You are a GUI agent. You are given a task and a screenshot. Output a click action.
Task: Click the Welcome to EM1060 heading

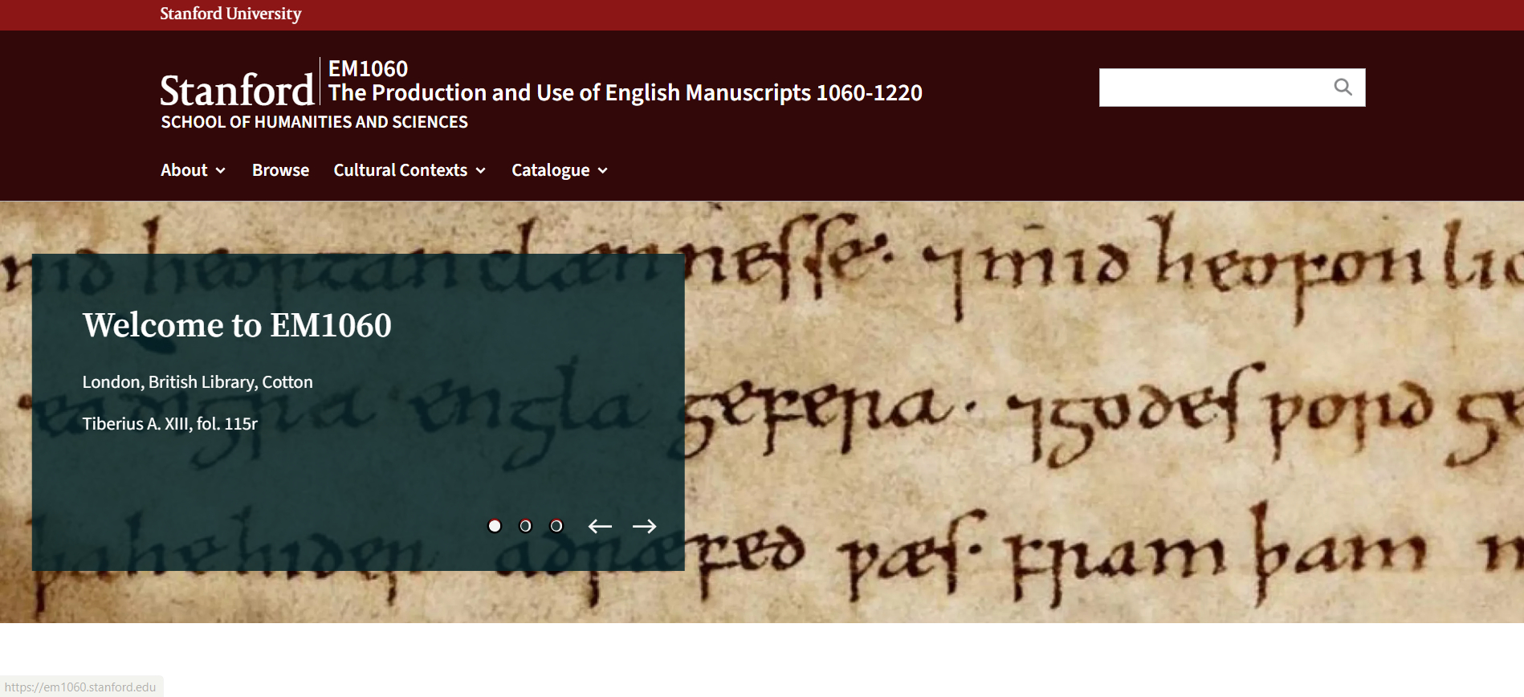(237, 325)
